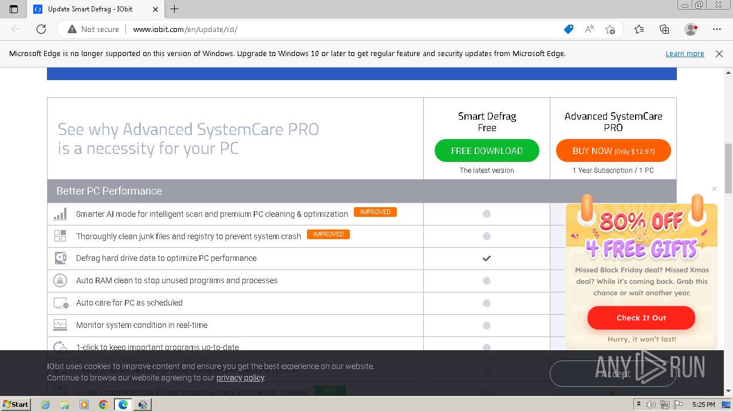The image size is (733, 412).
Task: View Not secure site information
Action: click(93, 29)
